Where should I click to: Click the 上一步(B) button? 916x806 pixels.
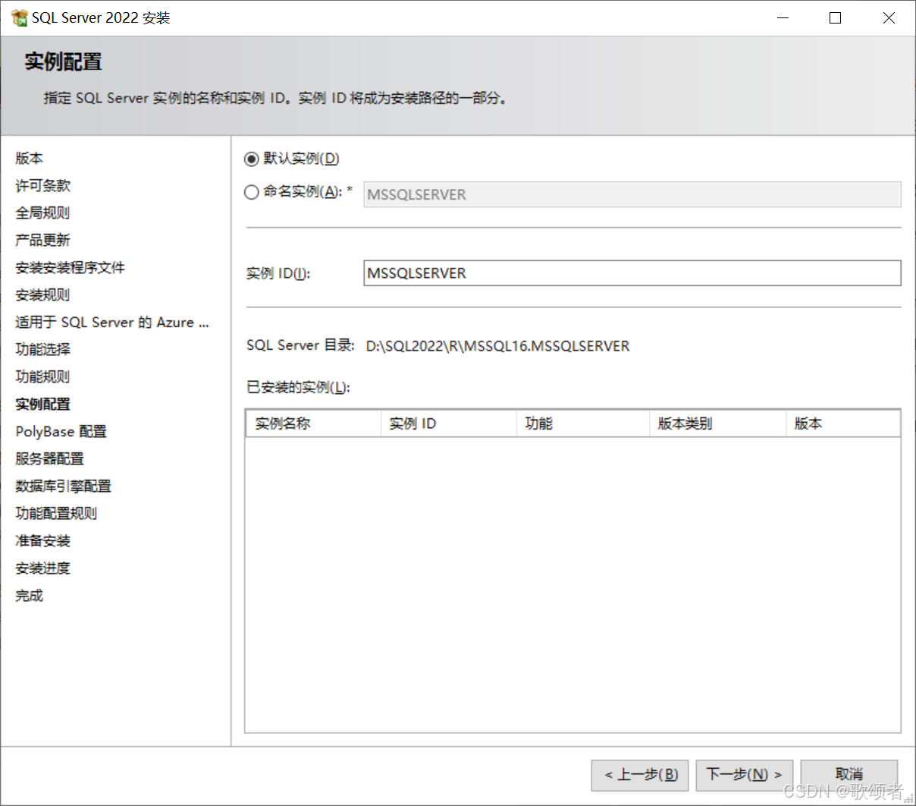tap(640, 775)
